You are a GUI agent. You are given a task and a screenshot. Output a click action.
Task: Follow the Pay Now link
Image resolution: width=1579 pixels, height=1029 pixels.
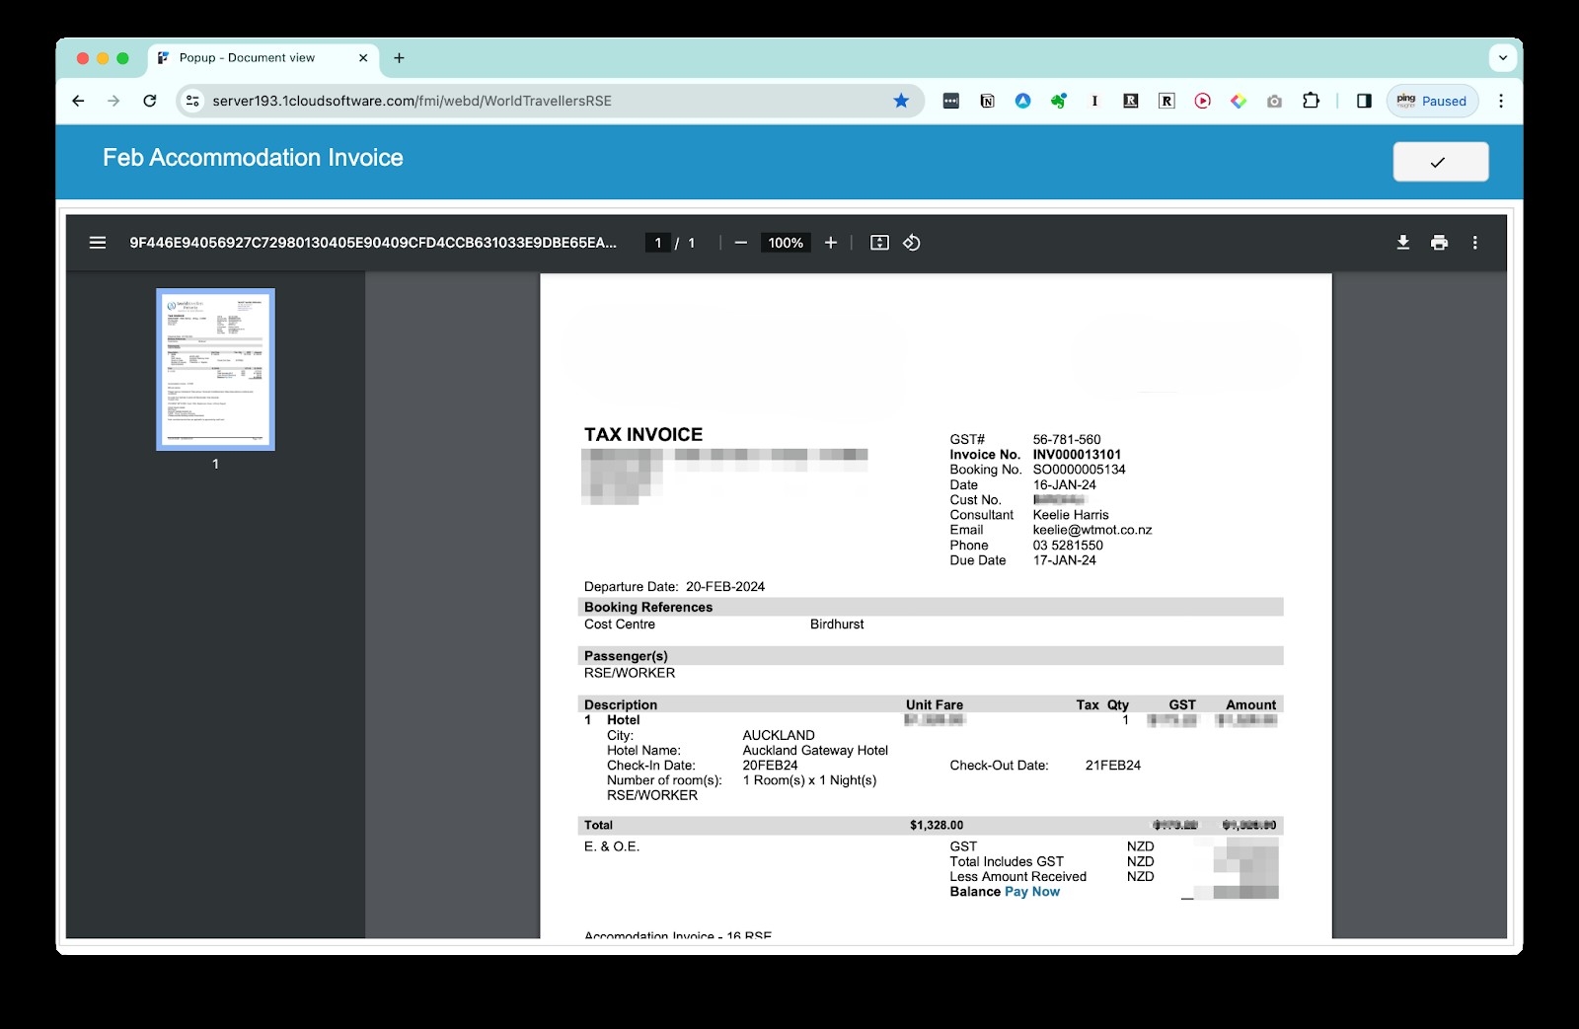1032,892
